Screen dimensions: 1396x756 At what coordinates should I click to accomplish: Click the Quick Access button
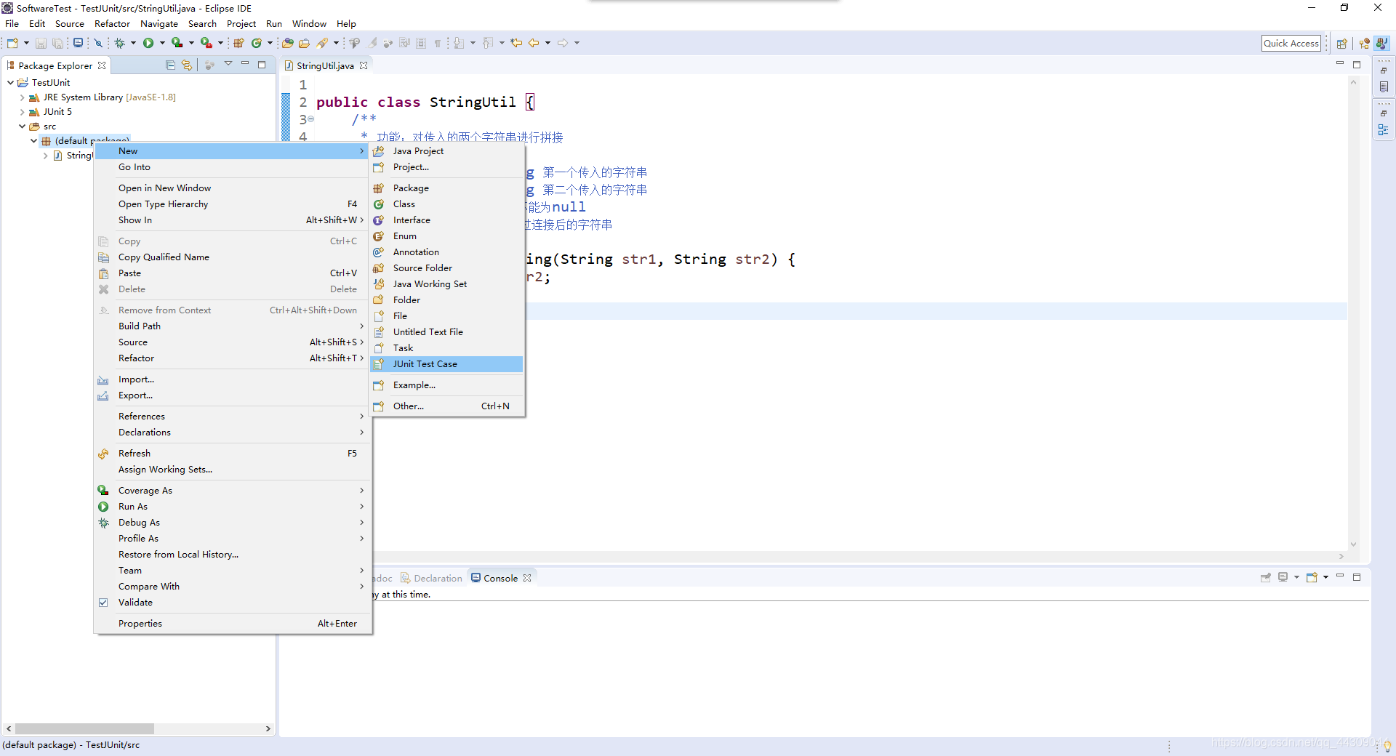pos(1291,43)
